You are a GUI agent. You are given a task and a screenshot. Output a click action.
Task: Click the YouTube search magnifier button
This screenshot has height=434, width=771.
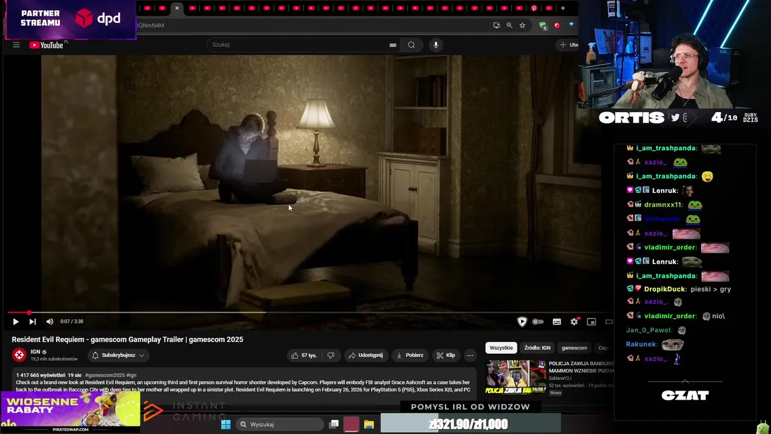[x=411, y=45]
